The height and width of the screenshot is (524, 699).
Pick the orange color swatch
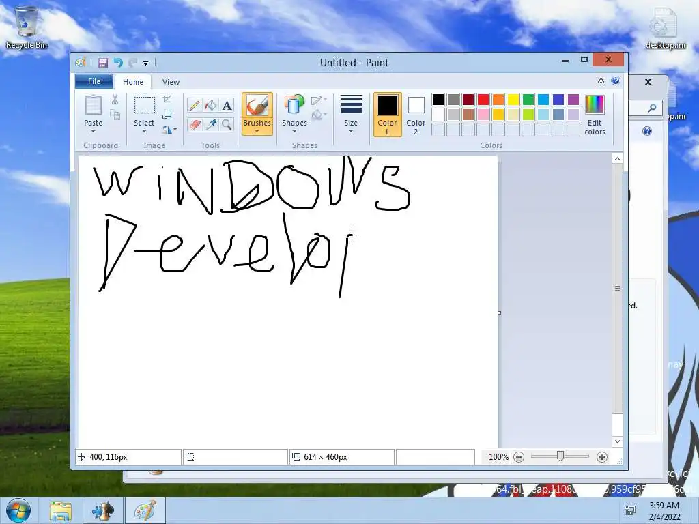[x=498, y=100]
